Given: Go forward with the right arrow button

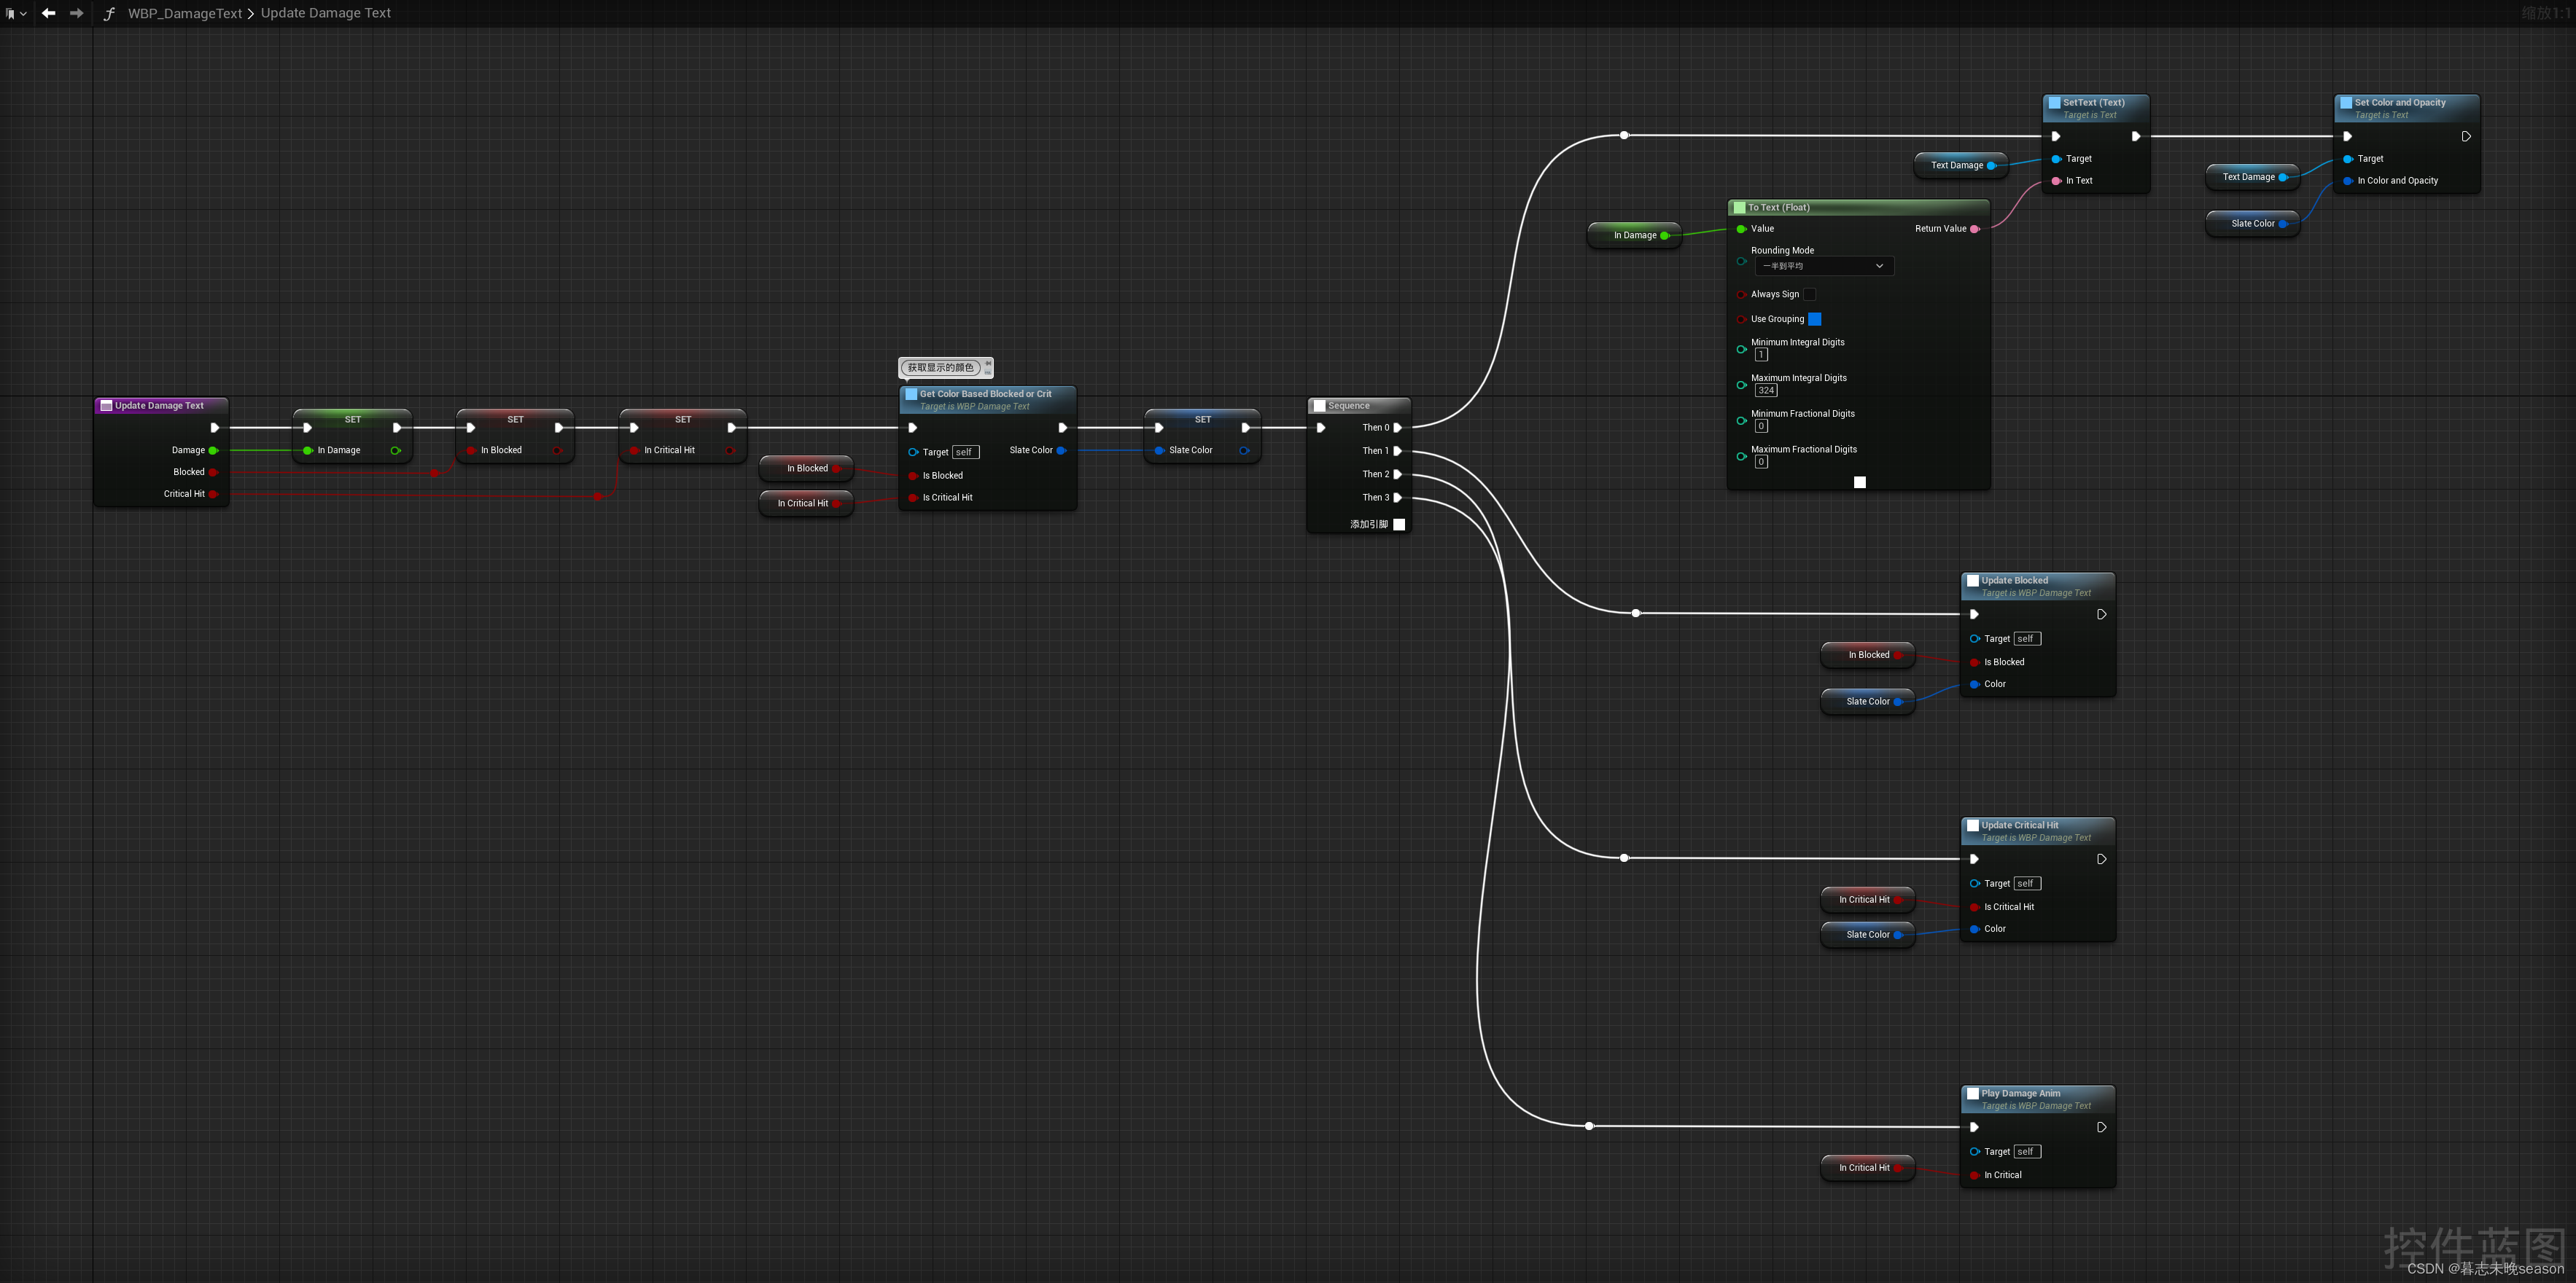Looking at the screenshot, I should pyautogui.click(x=76, y=13).
